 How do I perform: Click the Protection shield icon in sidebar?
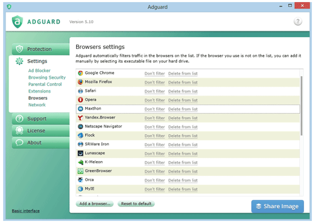click(x=19, y=49)
